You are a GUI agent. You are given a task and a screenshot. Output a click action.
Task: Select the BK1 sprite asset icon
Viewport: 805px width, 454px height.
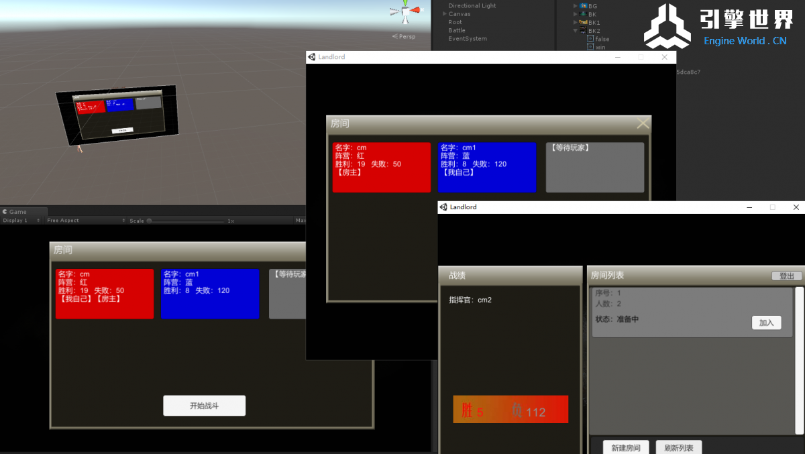(x=583, y=22)
